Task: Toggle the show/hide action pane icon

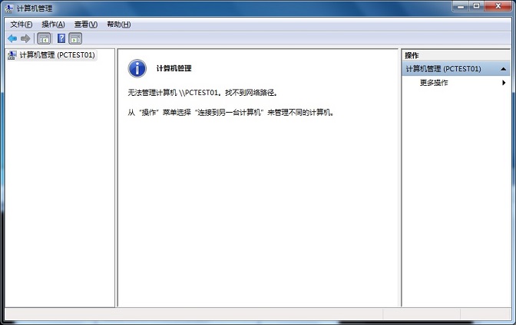Action: pos(76,39)
